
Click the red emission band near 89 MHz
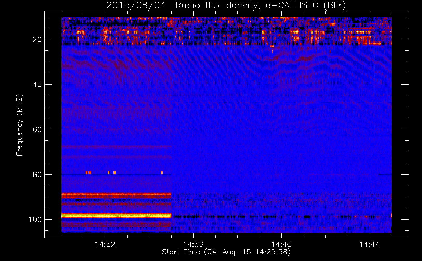116,196
